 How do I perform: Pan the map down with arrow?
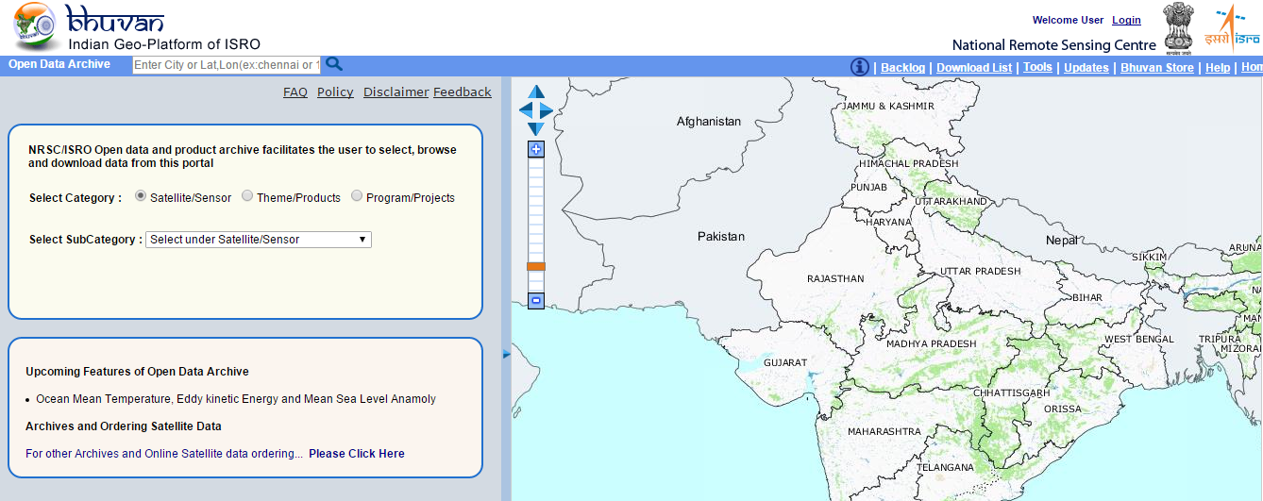coord(536,128)
